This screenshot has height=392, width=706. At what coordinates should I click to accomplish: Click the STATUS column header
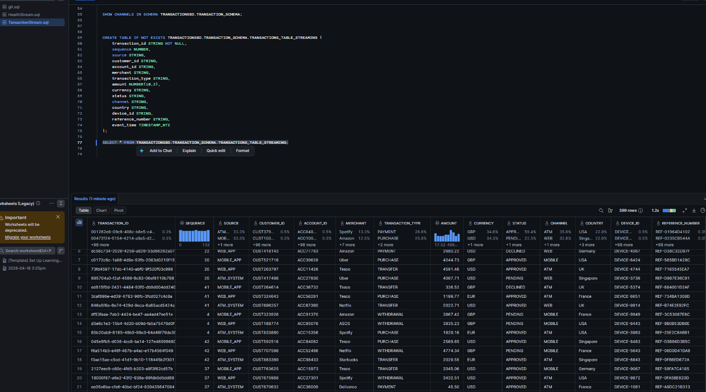tap(519, 223)
